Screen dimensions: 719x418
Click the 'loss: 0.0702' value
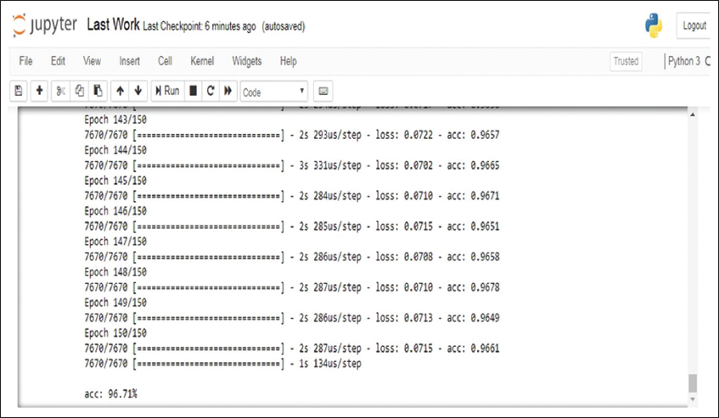click(404, 165)
